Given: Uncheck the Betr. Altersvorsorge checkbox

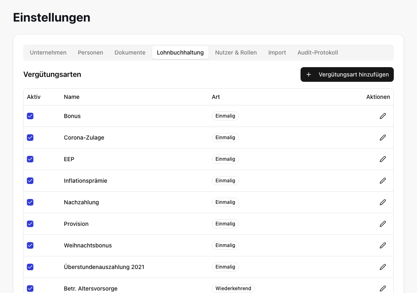Looking at the screenshot, I should click(x=30, y=289).
